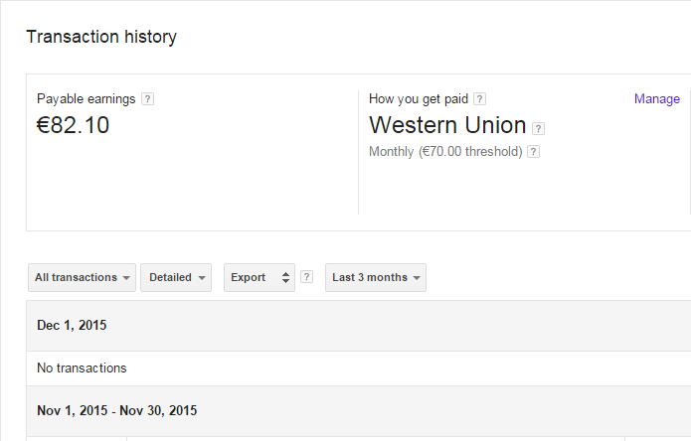
Task: Click the €82.10 payable earnings amount
Action: [x=73, y=125]
